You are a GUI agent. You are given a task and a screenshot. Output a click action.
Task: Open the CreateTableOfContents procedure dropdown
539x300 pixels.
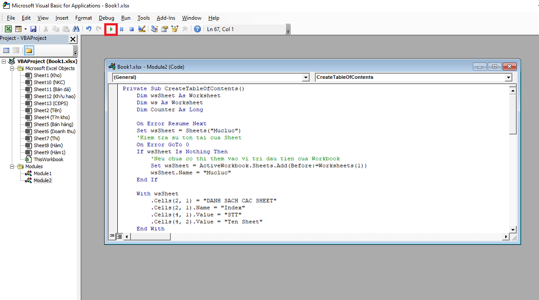508,78
